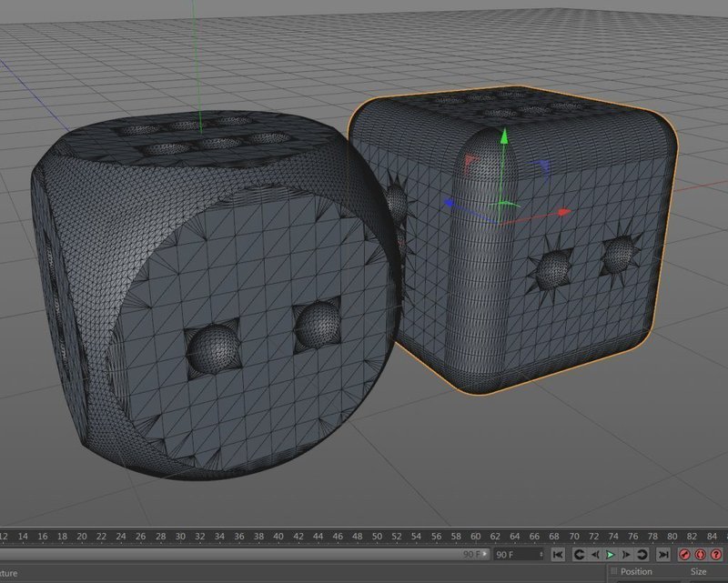Viewport: 728px width, 583px height.
Task: Click the red Record Active Objects button
Action: [x=685, y=554]
